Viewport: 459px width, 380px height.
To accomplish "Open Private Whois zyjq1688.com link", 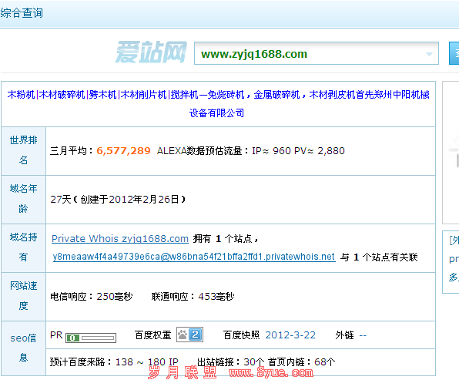I will tap(120, 239).
